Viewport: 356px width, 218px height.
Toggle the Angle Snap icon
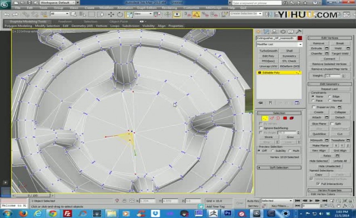tap(197, 15)
